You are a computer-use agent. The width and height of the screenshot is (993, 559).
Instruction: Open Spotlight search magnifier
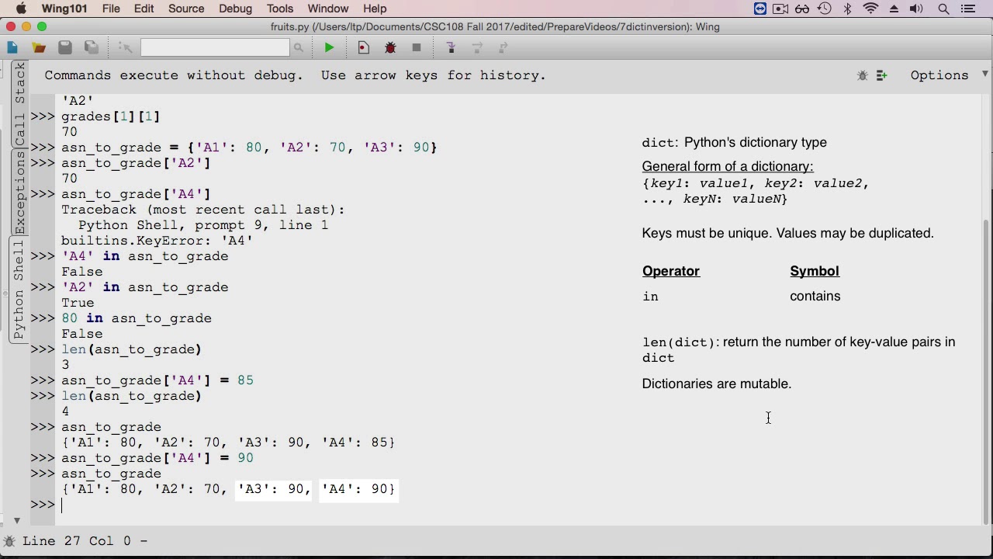943,9
